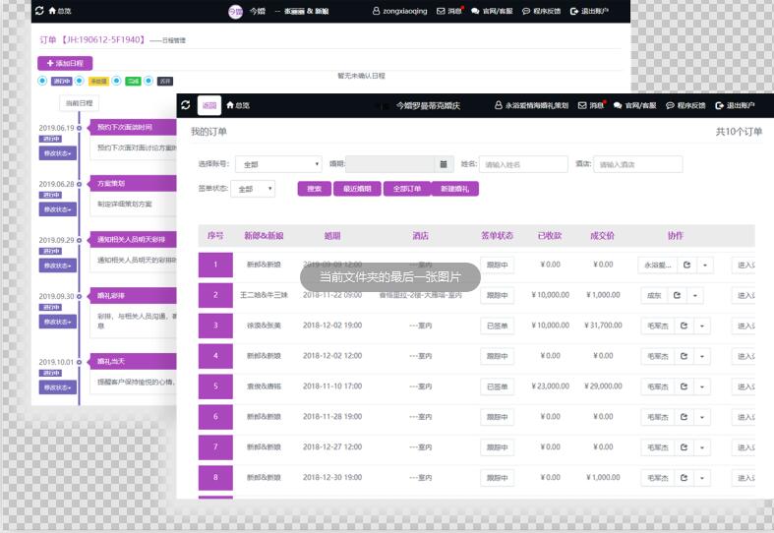Click the ¥31,700.00 成交价 cell

[x=603, y=326]
